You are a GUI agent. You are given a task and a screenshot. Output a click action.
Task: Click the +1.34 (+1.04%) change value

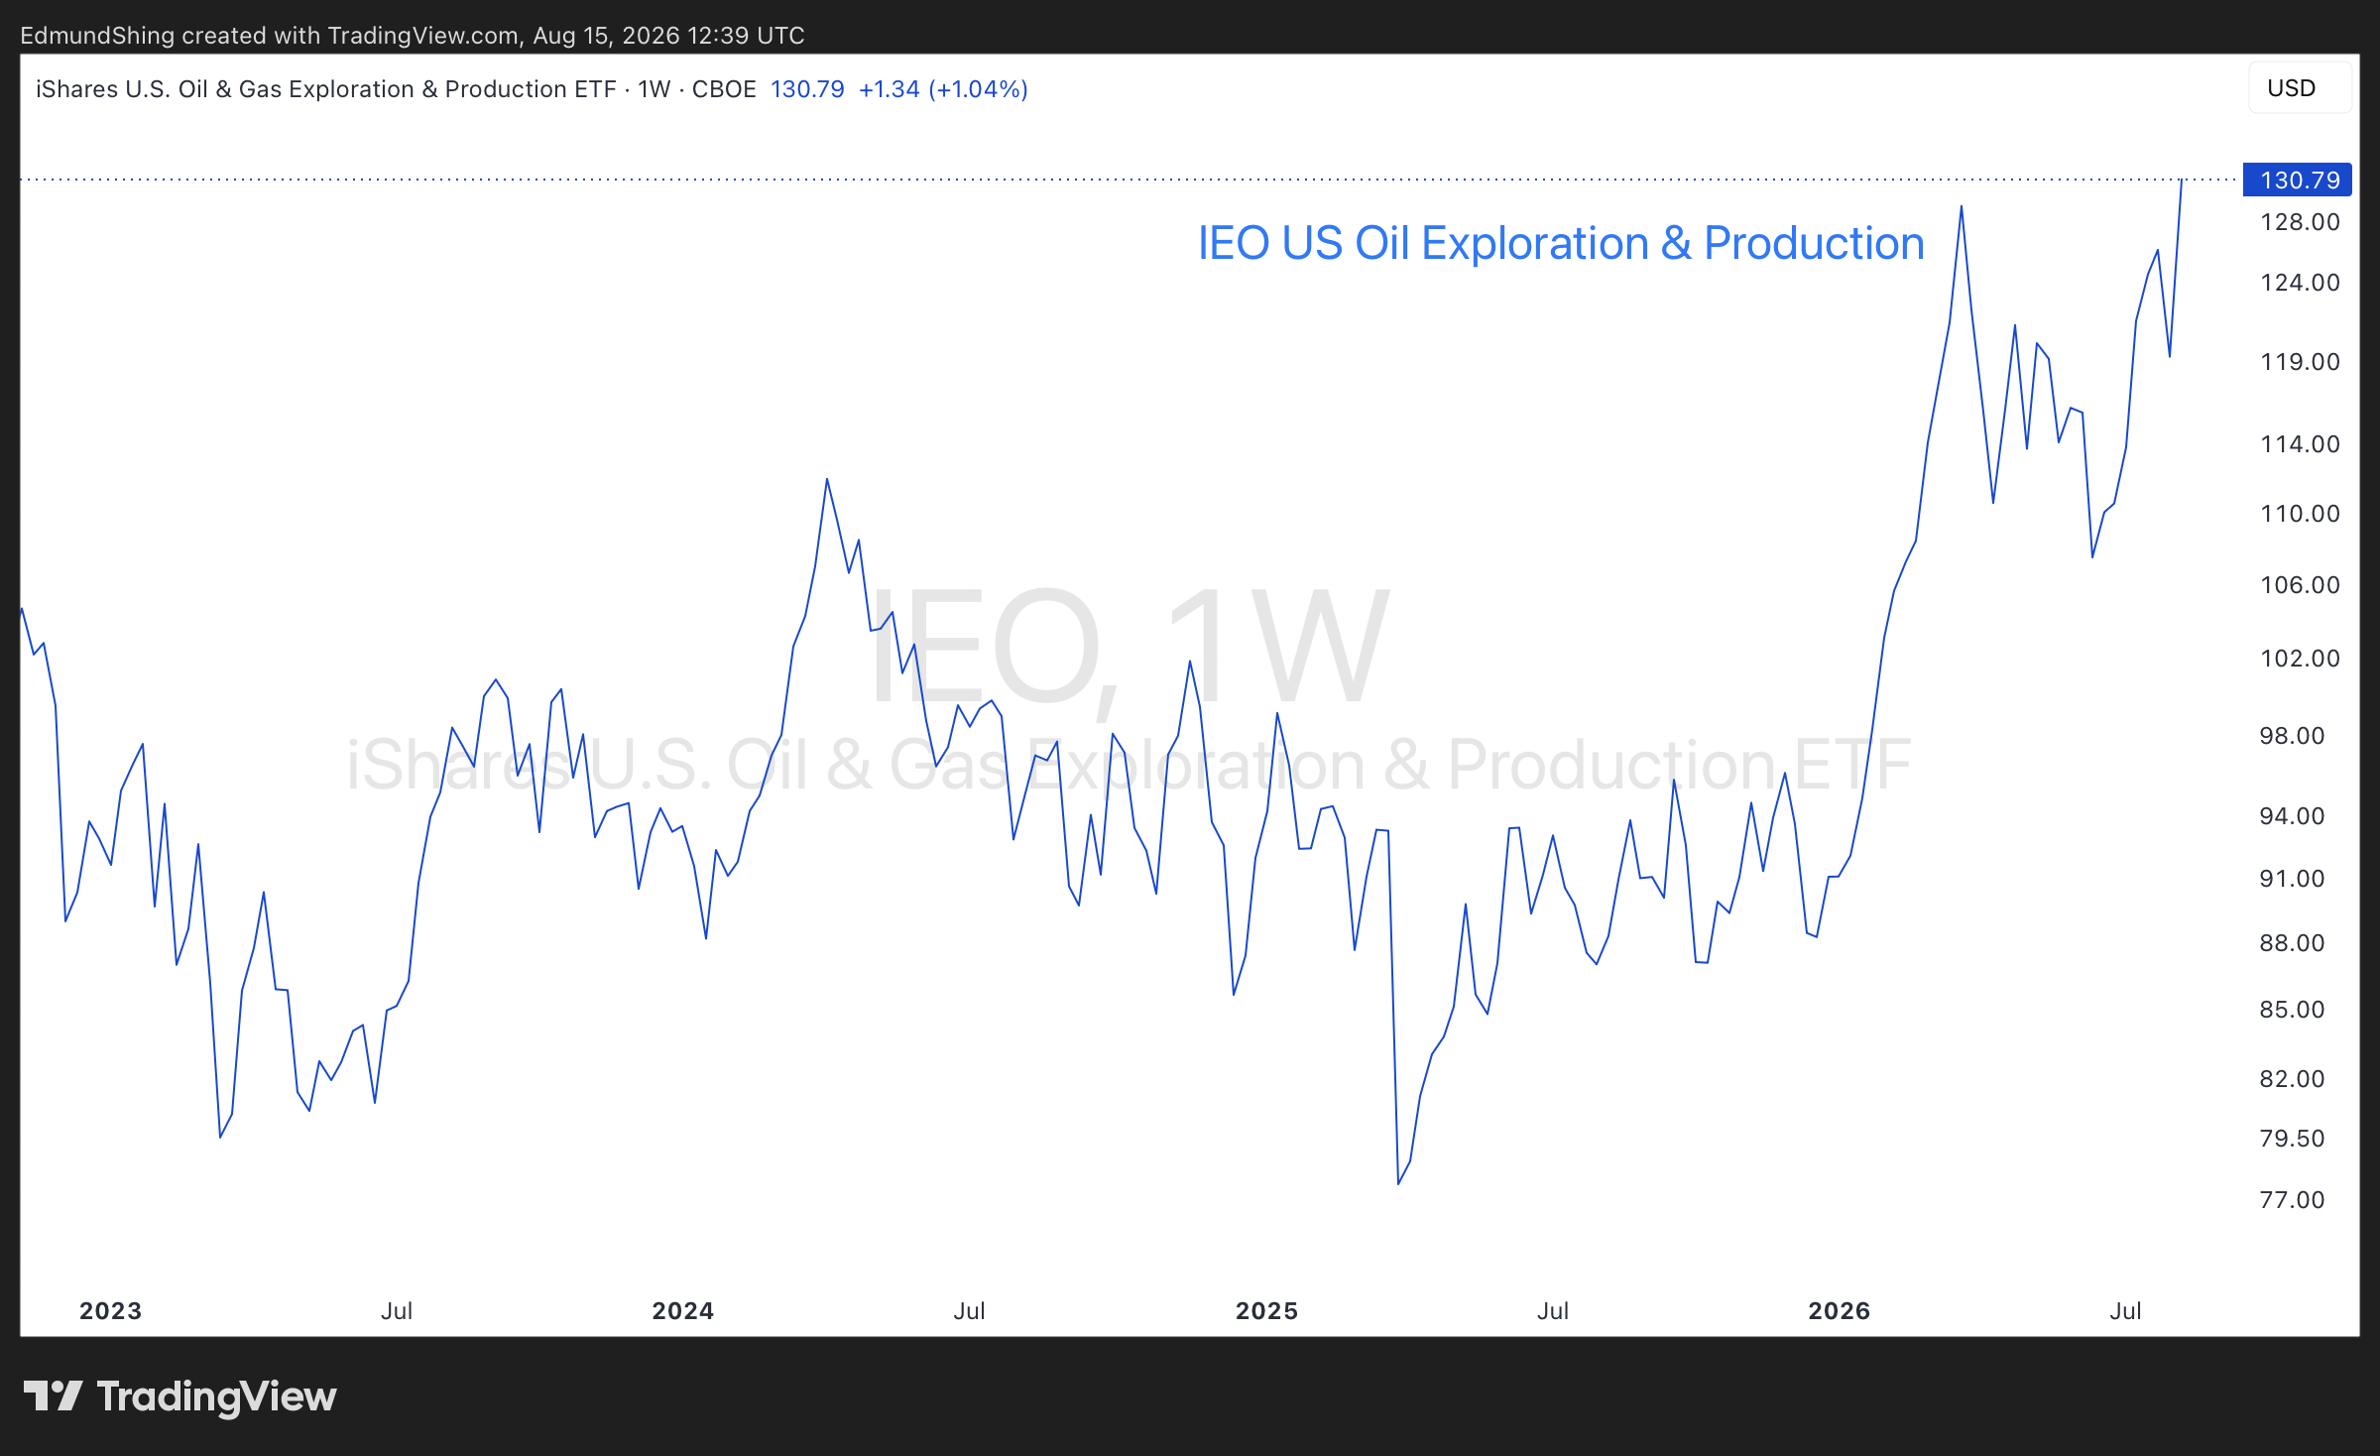(943, 89)
